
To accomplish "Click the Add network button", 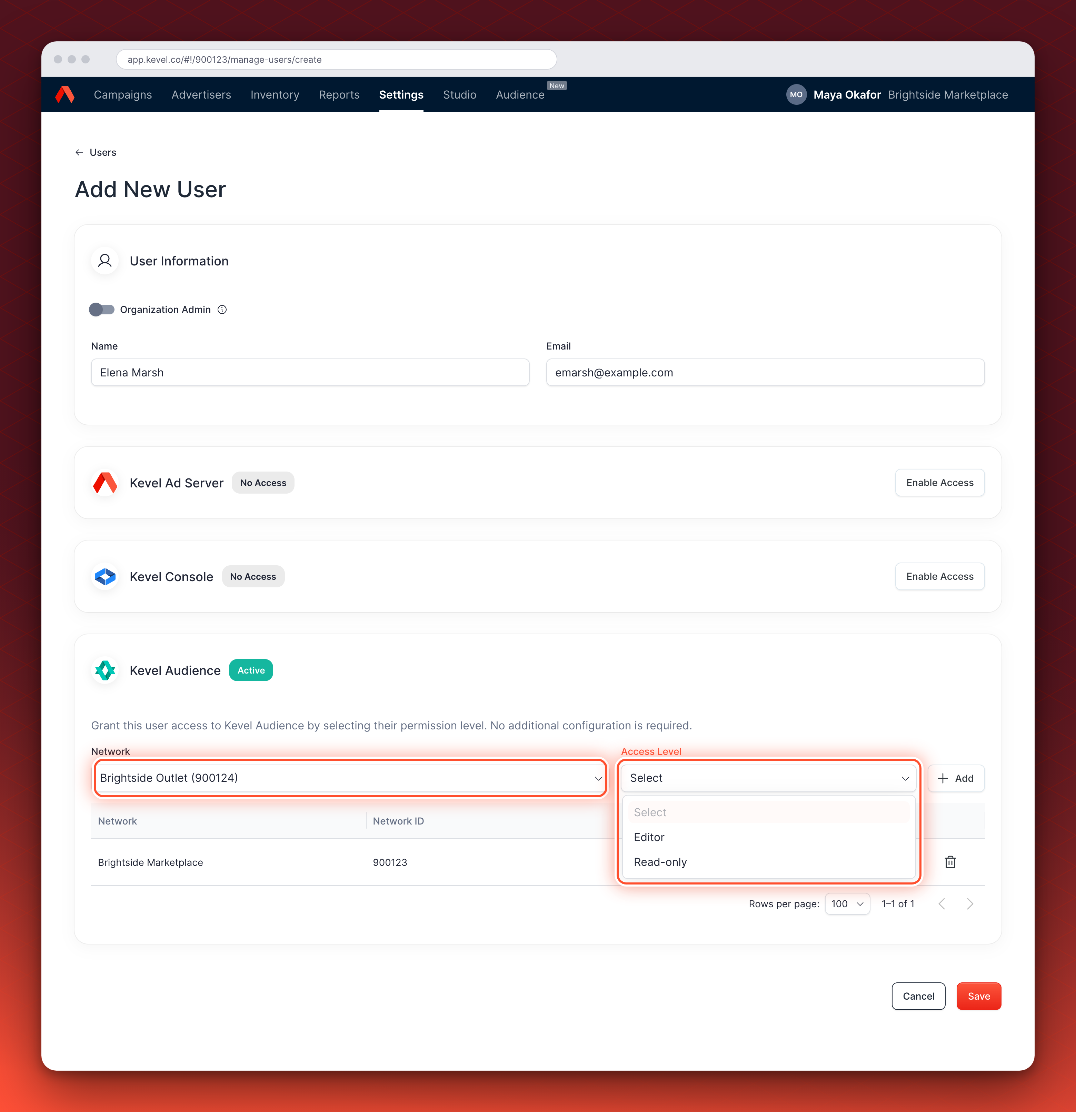I will [x=956, y=778].
